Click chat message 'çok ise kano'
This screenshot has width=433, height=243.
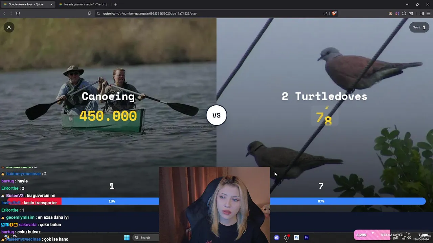(x=56, y=239)
